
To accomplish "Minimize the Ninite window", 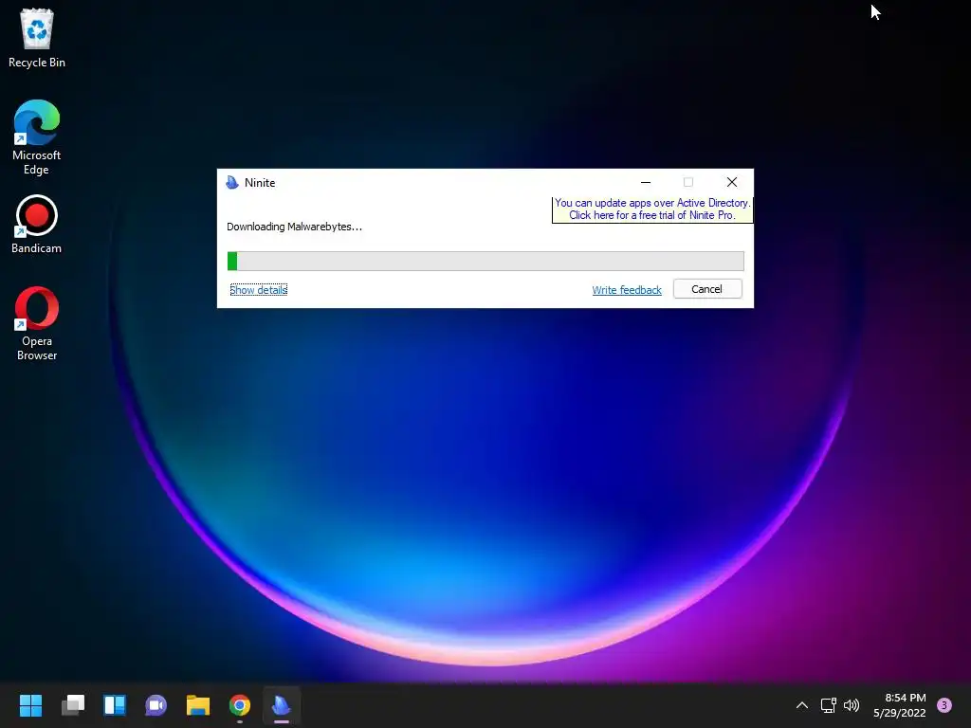I will click(x=645, y=182).
